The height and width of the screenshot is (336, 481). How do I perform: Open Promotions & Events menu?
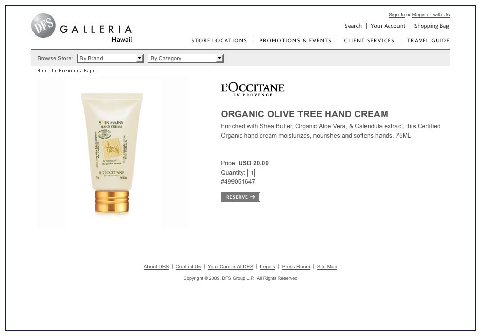click(295, 41)
